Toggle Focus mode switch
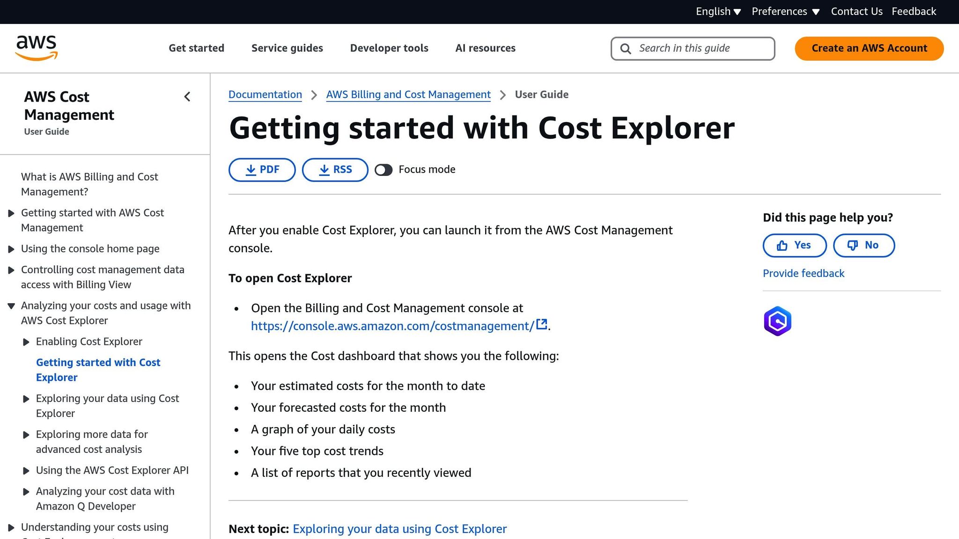 point(384,170)
